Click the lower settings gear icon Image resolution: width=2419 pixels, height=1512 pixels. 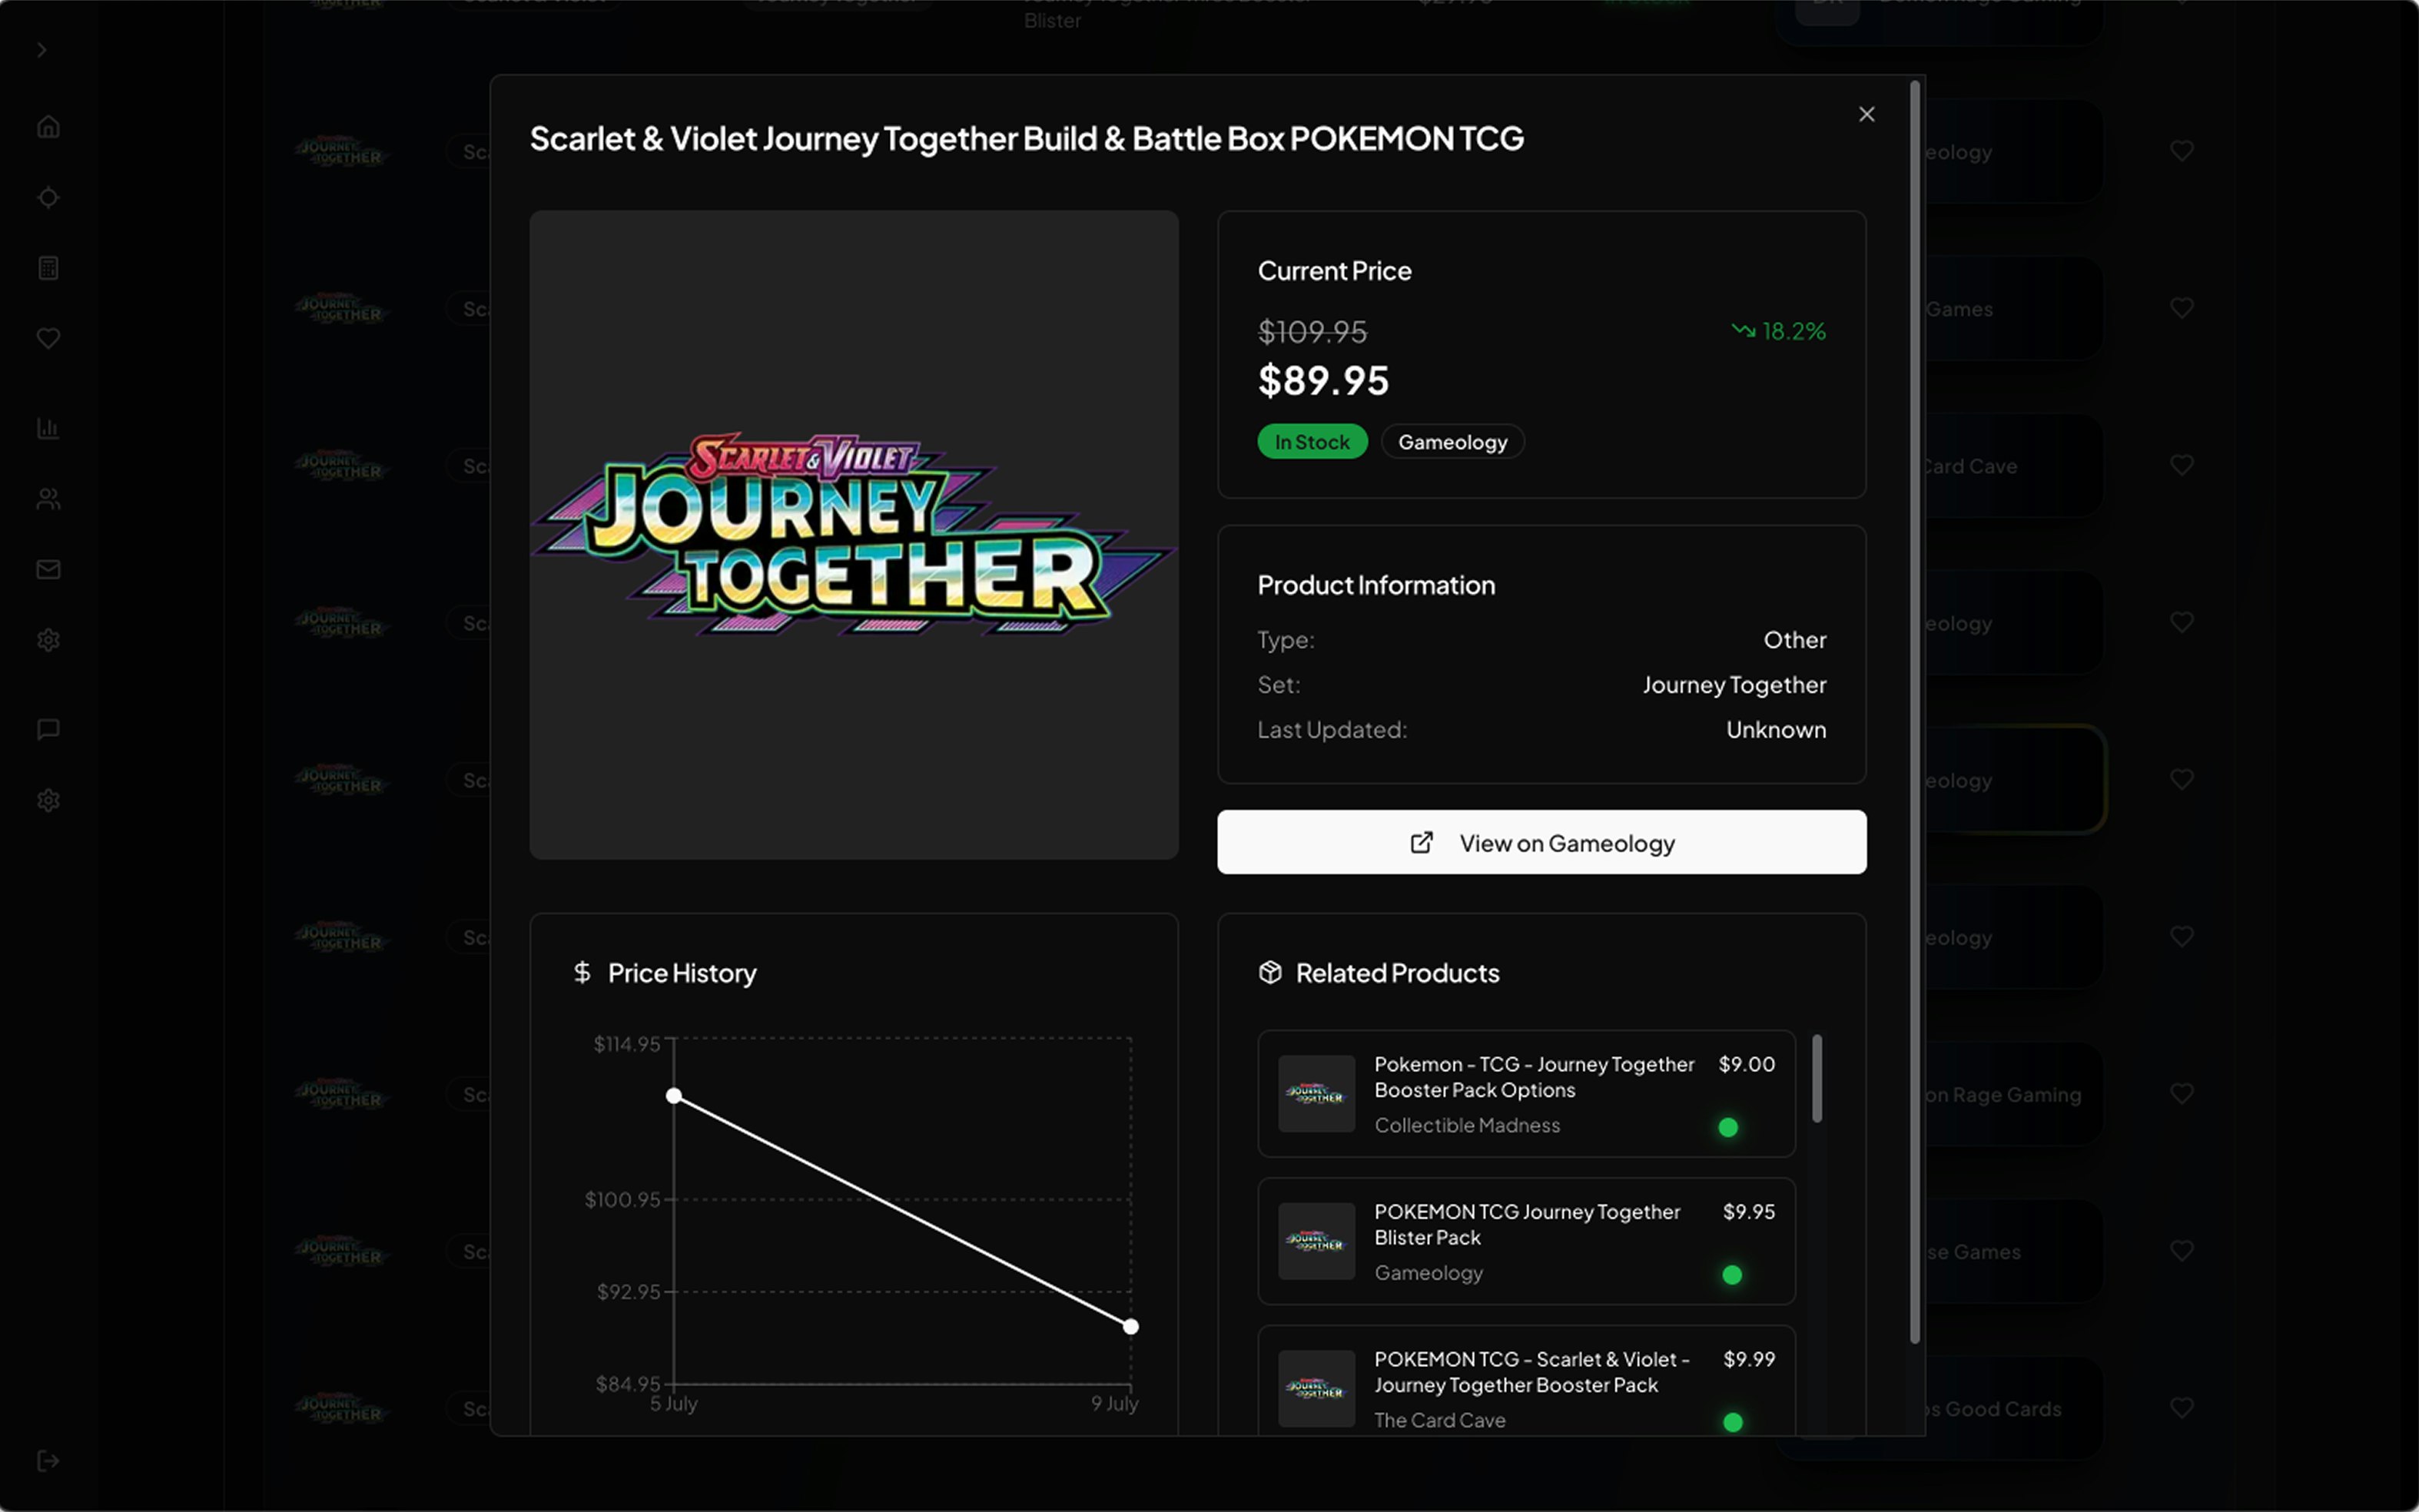pyautogui.click(x=48, y=800)
